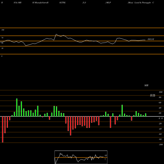Click the 30 level label on RSI axis
The image size is (164, 164).
point(2,48)
